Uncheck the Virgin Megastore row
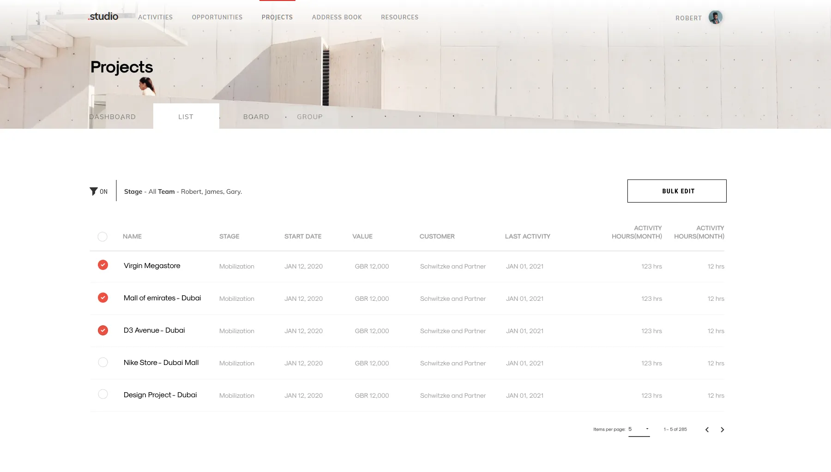The width and height of the screenshot is (831, 472). [x=102, y=265]
